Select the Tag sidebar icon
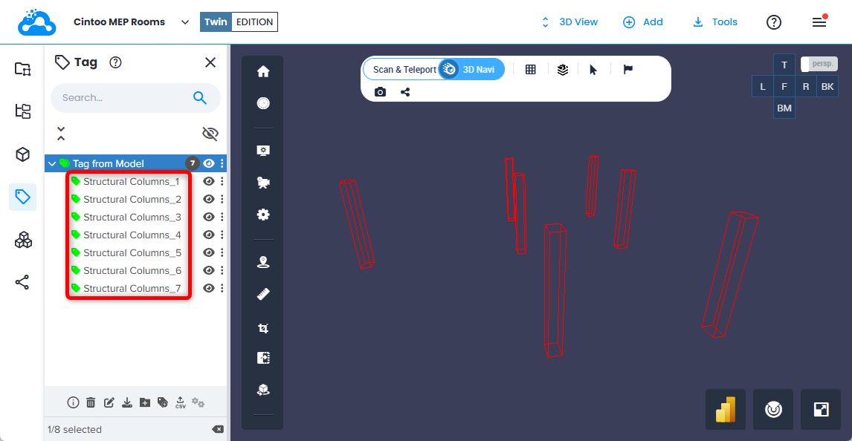Image resolution: width=852 pixels, height=441 pixels. (23, 196)
